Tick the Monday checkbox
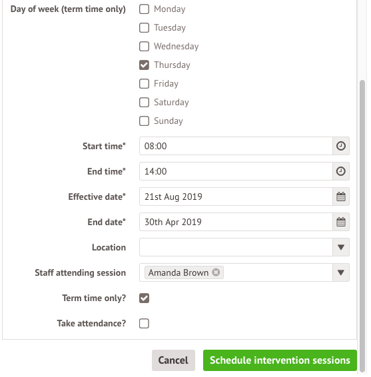371x377 pixels. pyautogui.click(x=144, y=9)
